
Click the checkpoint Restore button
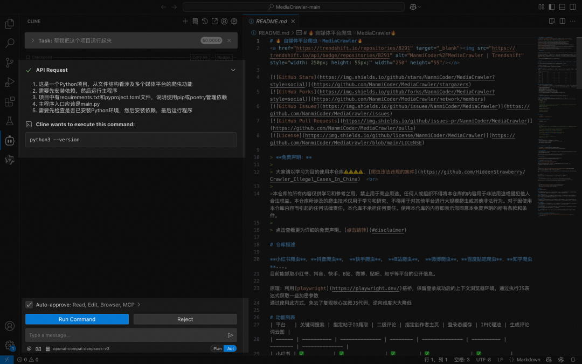click(x=224, y=57)
